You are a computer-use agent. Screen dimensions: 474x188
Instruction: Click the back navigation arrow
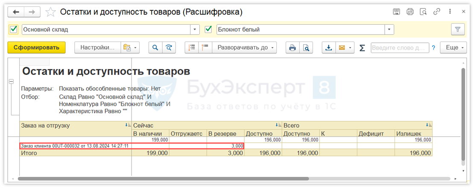[16, 12]
